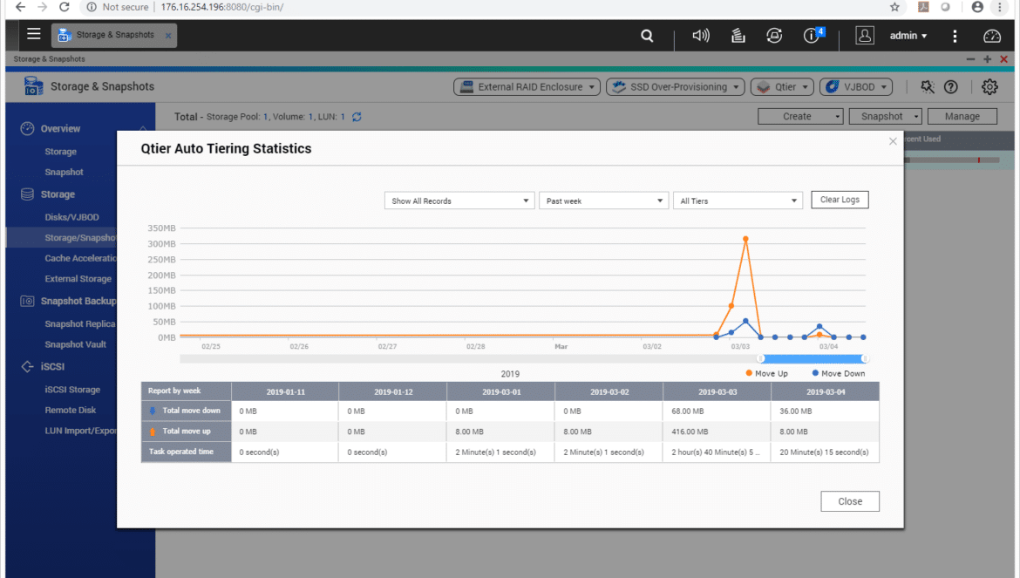The width and height of the screenshot is (1020, 578).
Task: Toggle the Move Down legend series
Action: pyautogui.click(x=838, y=373)
